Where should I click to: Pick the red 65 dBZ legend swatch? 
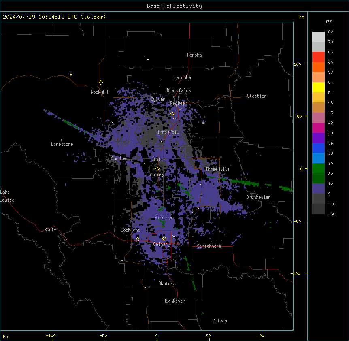click(318, 57)
